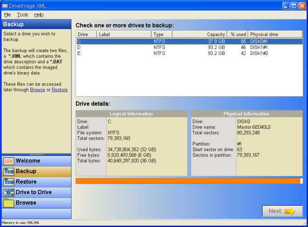This screenshot has height=227, width=308.
Task: Follow the Browse hyperlink in description
Action: [37, 90]
